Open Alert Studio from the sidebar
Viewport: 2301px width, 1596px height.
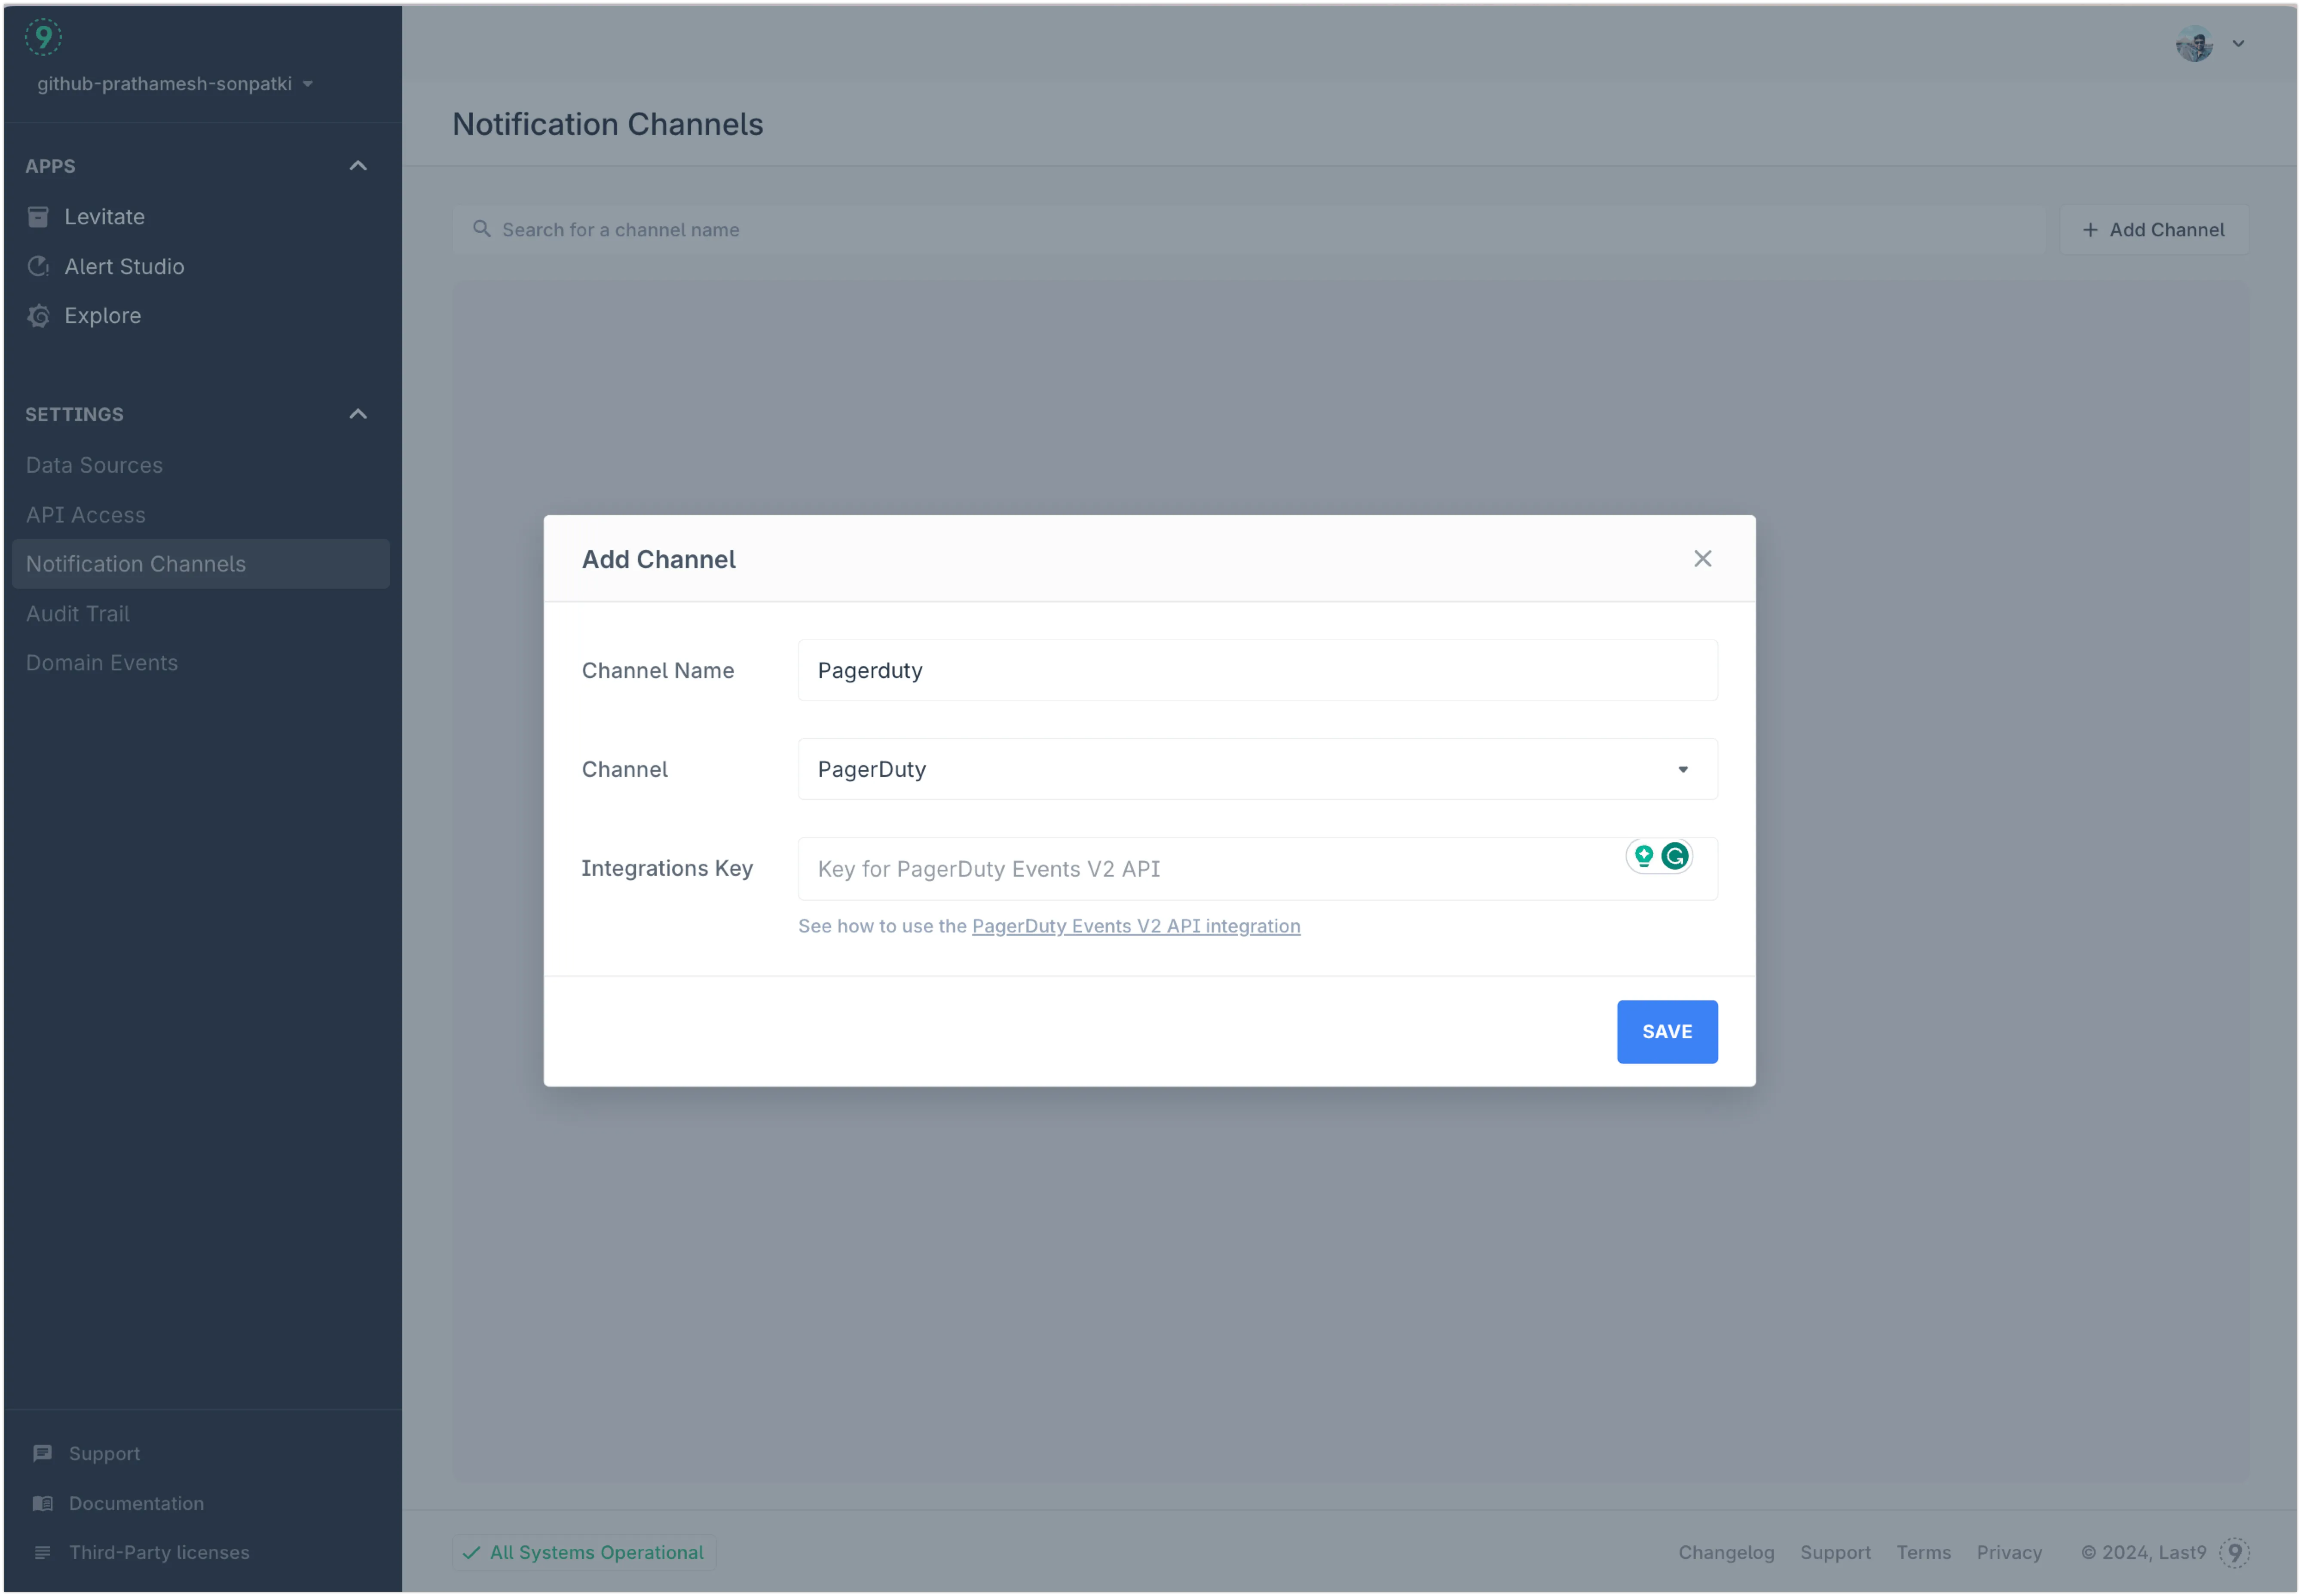(x=124, y=266)
